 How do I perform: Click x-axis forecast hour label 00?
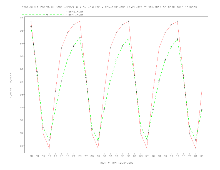(x=31, y=156)
